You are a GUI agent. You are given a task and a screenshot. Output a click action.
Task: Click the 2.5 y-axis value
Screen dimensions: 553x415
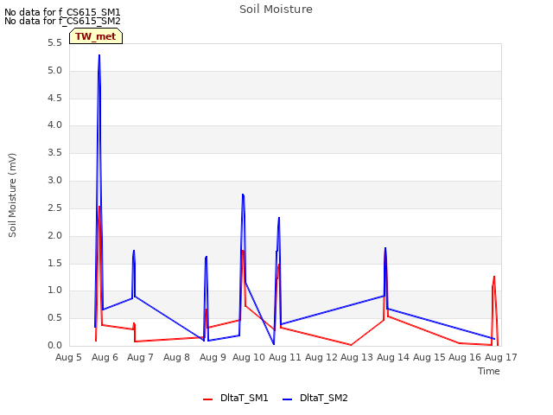54,207
